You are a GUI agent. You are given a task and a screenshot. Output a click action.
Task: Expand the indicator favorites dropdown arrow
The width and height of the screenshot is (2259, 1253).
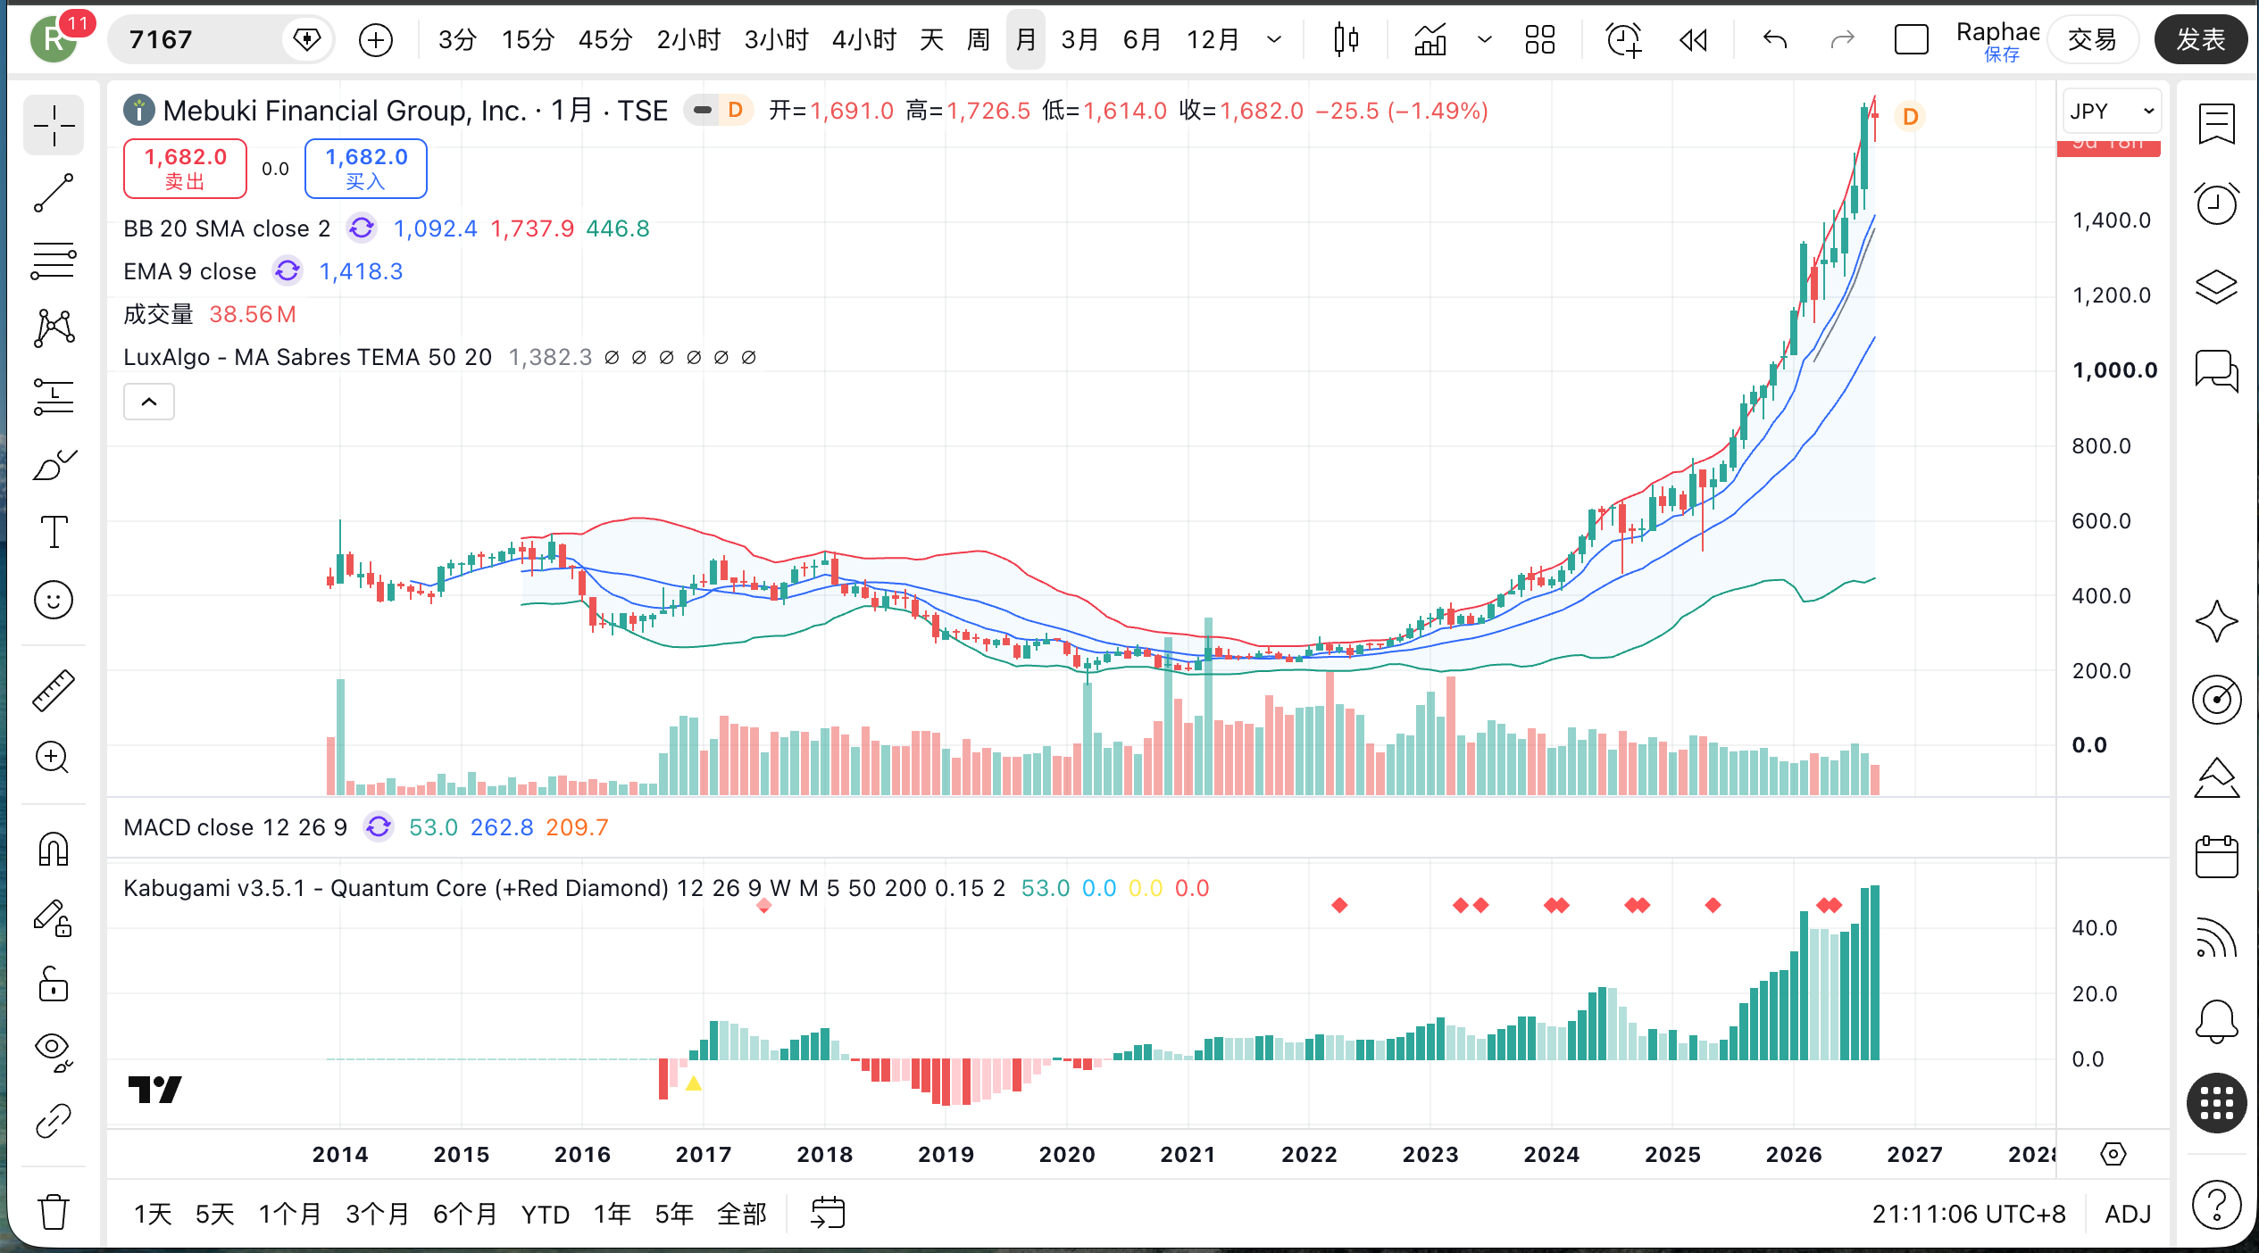tap(1484, 39)
